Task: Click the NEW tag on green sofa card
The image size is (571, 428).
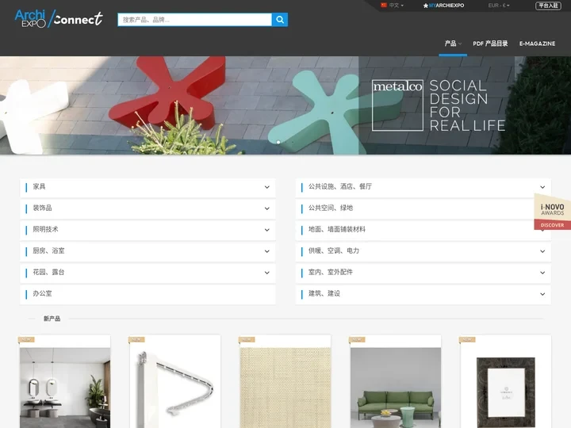Action: point(357,339)
